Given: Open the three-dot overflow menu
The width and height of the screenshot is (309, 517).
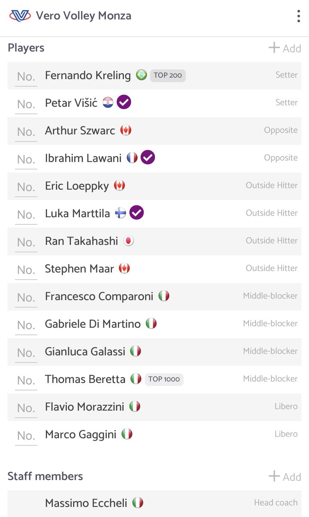Looking at the screenshot, I should (x=299, y=16).
